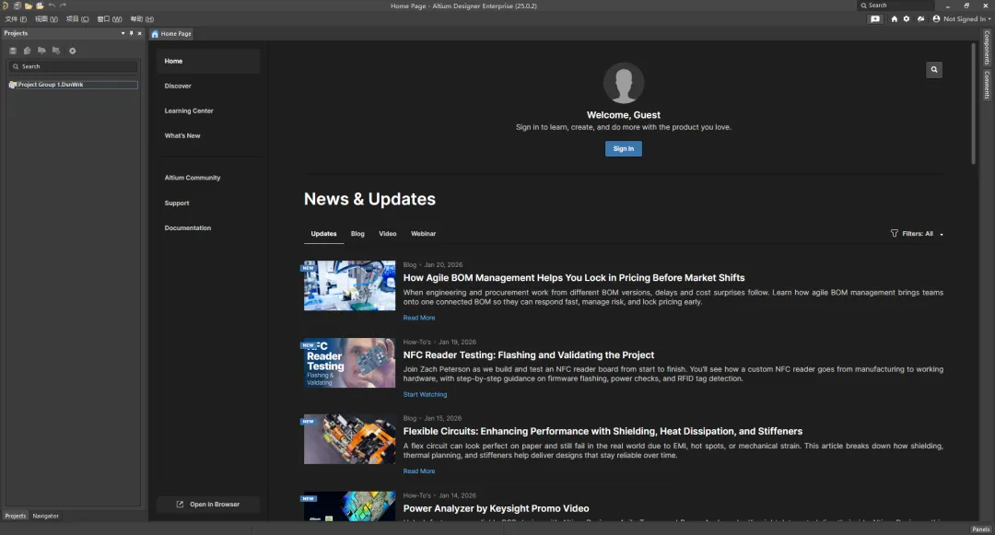
Task: Open Projects panel settings gear icon
Action: tap(73, 51)
